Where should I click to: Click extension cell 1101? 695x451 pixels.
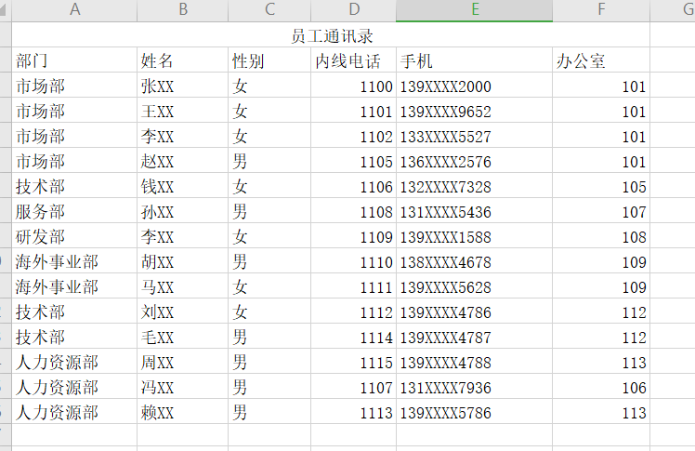tap(354, 111)
